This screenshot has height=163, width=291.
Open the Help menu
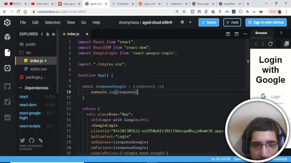pos(96,23)
